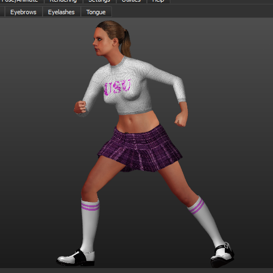Go to the Rendering tab

coord(63,1)
